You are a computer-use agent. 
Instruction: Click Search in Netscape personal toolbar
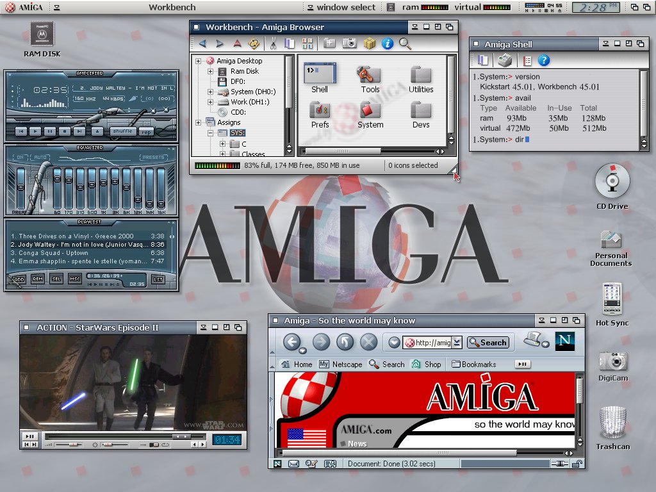pos(386,365)
